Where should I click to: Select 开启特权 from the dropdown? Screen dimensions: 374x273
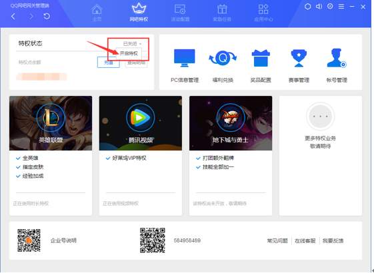pos(129,53)
